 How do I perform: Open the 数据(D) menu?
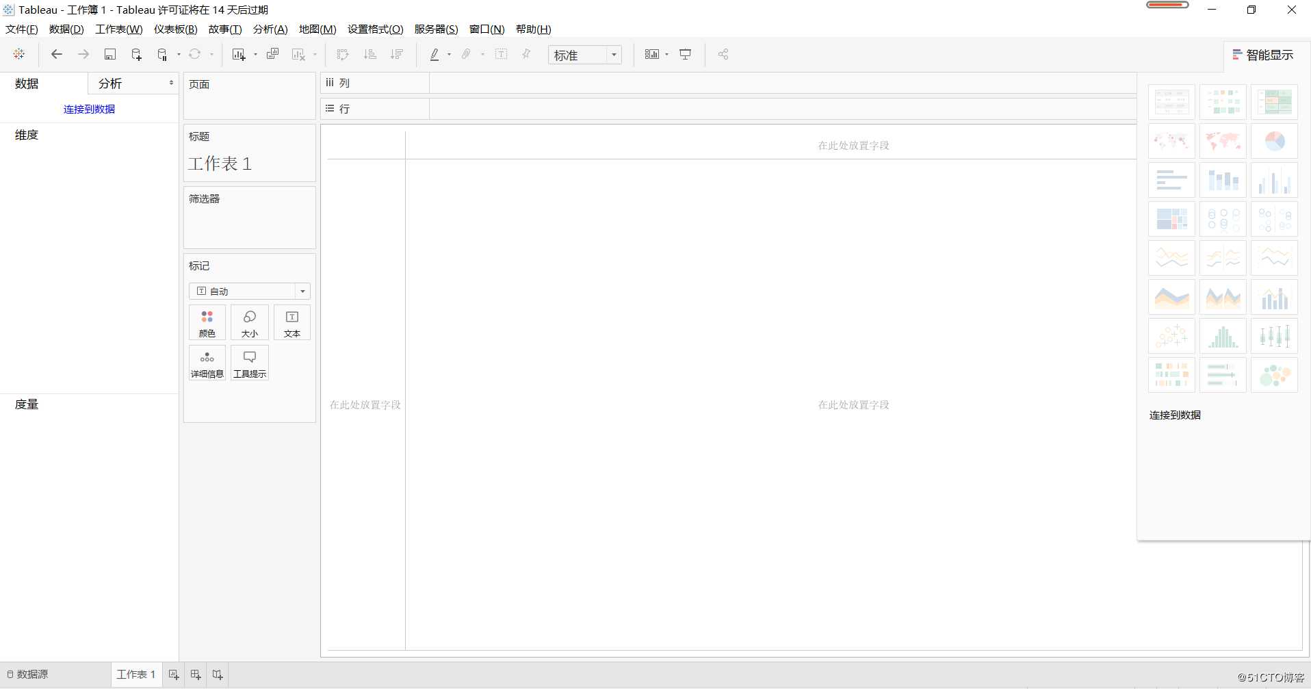pos(66,29)
